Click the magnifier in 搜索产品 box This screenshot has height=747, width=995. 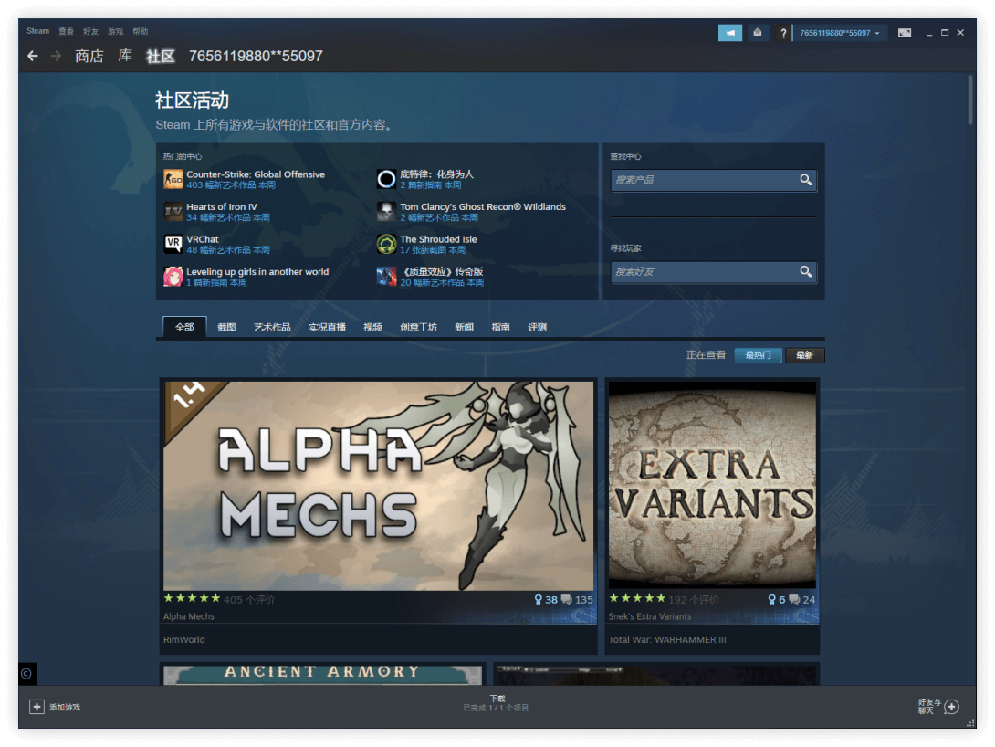(805, 180)
